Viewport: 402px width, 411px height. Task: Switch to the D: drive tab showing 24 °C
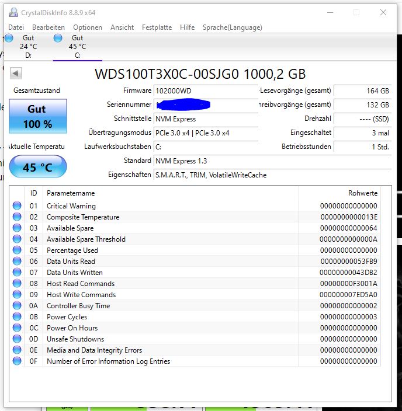tap(29, 46)
